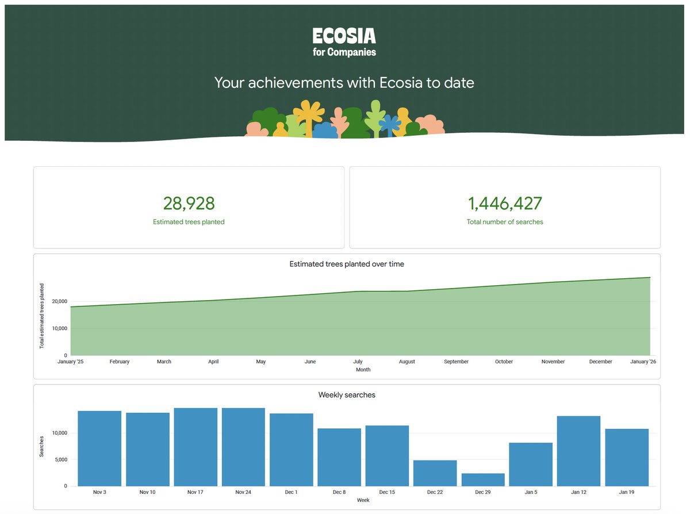Click the 'Total estimated trees planted' y-axis title
Viewport: 690px width, 514px height.
41,316
